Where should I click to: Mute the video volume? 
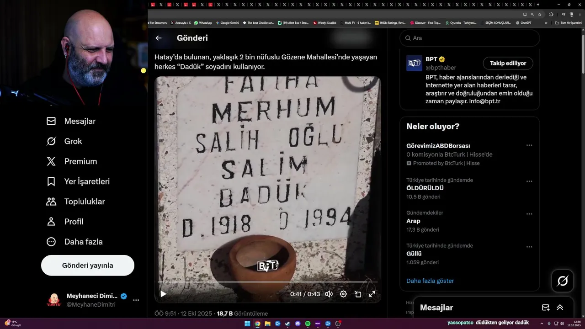click(329, 294)
